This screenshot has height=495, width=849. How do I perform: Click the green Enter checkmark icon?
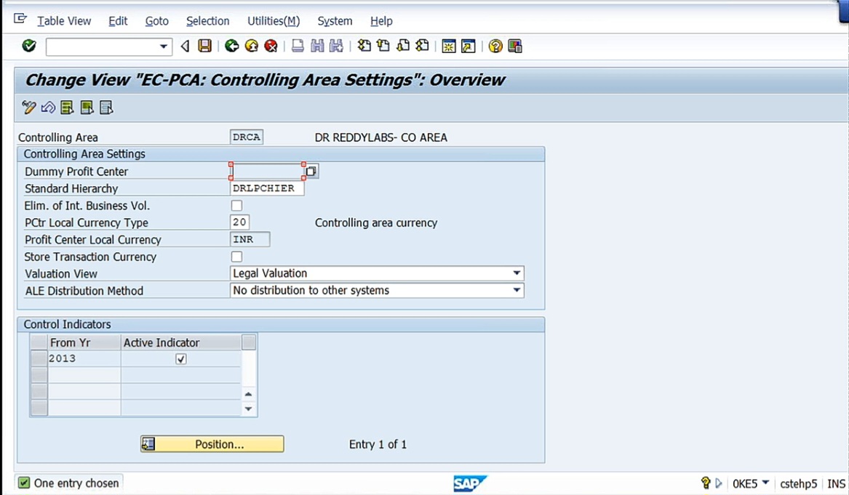(29, 46)
